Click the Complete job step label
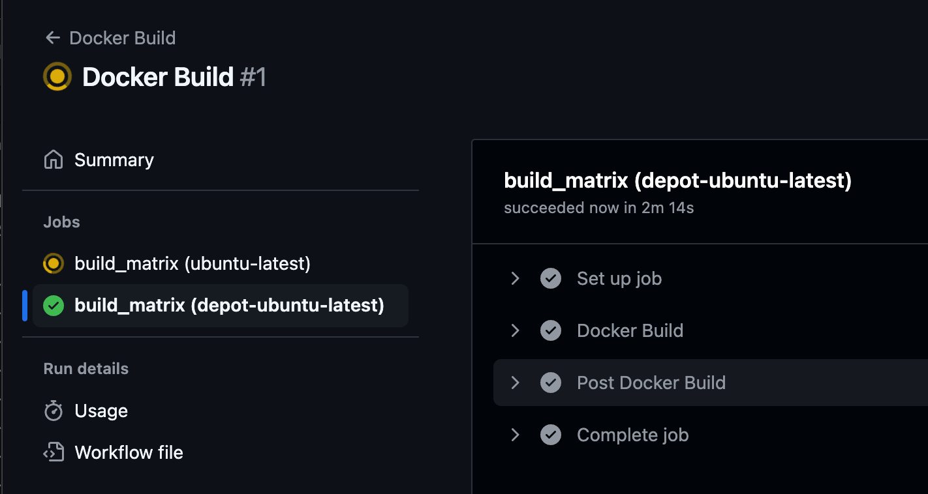The width and height of the screenshot is (928, 494). [x=633, y=435]
